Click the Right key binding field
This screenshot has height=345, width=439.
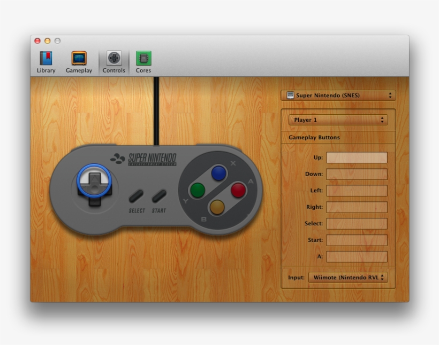(357, 207)
